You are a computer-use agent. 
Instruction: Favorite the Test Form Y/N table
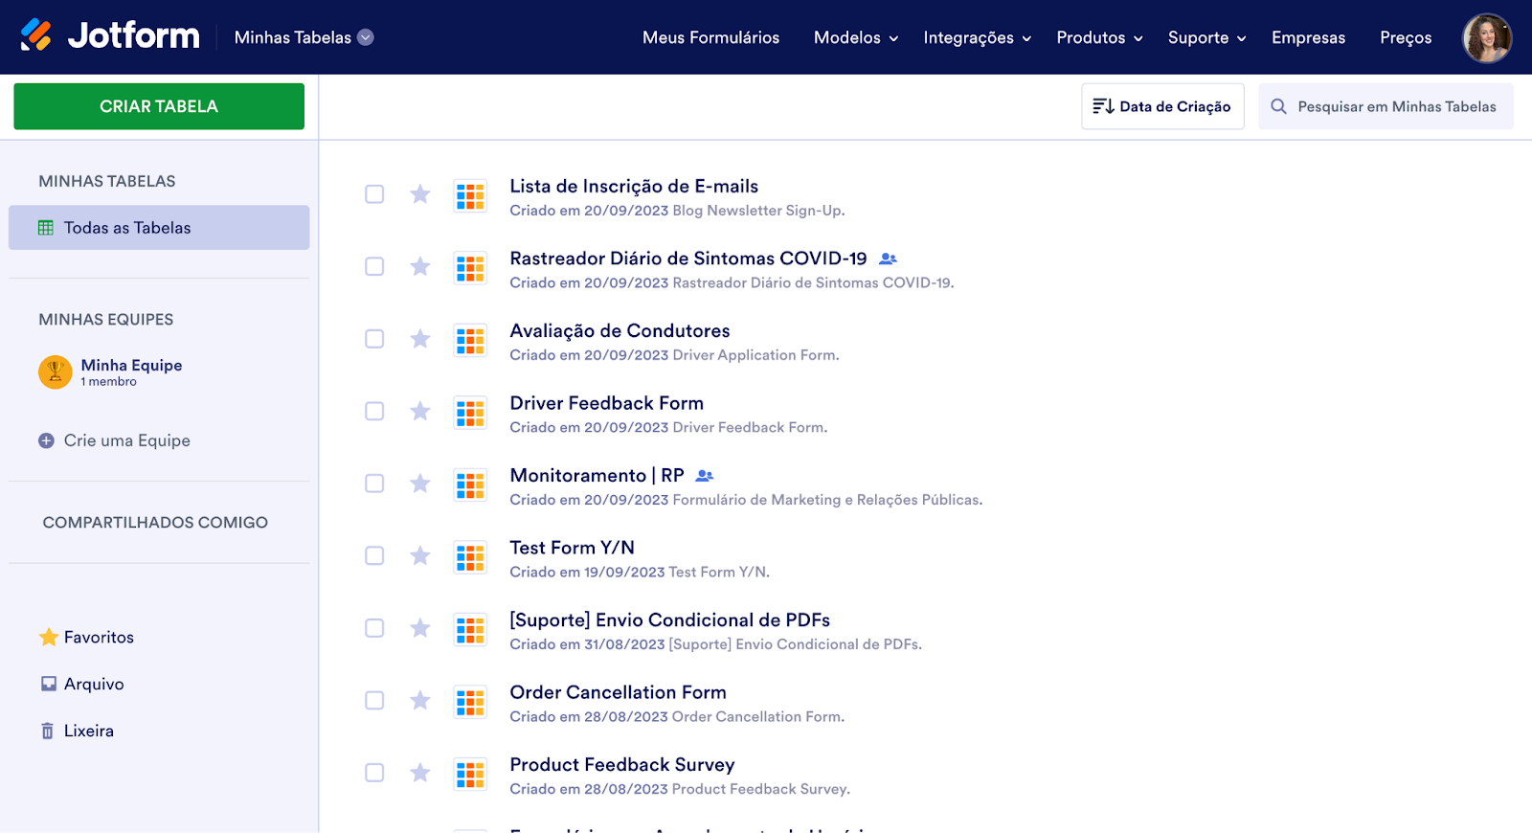419,556
